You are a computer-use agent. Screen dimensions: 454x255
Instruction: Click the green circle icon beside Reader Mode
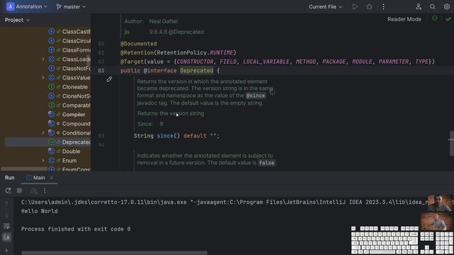click(435, 18)
